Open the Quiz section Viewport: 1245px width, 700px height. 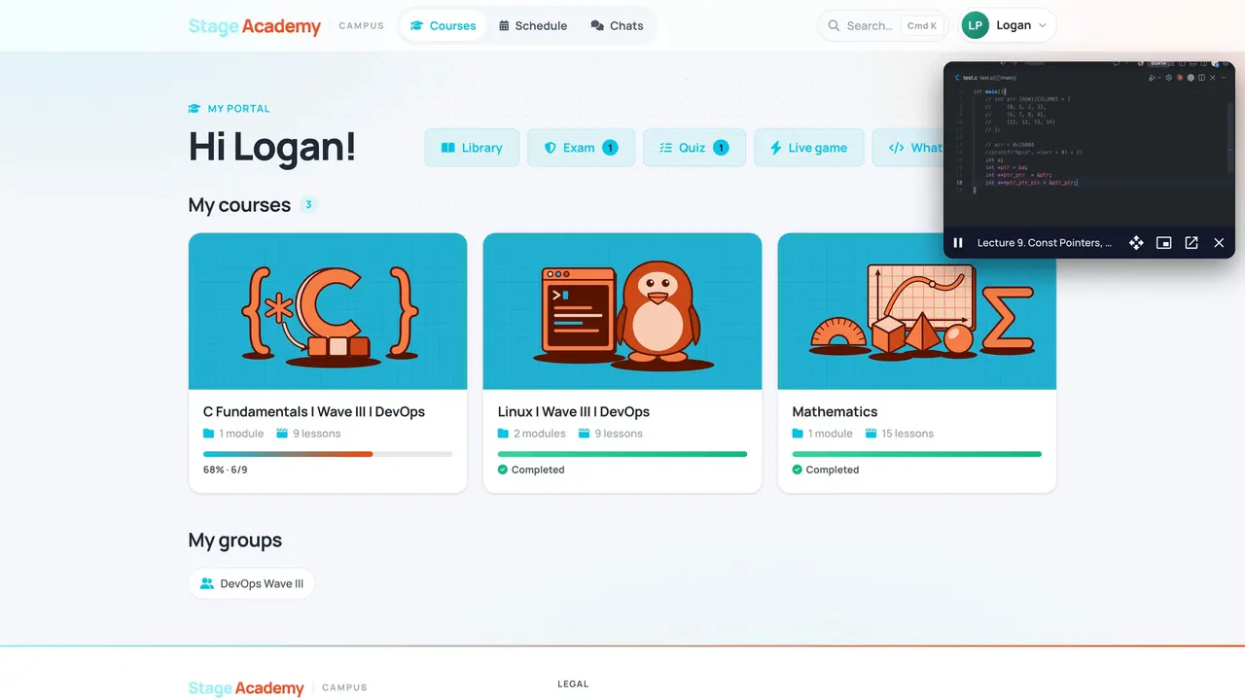click(x=694, y=148)
